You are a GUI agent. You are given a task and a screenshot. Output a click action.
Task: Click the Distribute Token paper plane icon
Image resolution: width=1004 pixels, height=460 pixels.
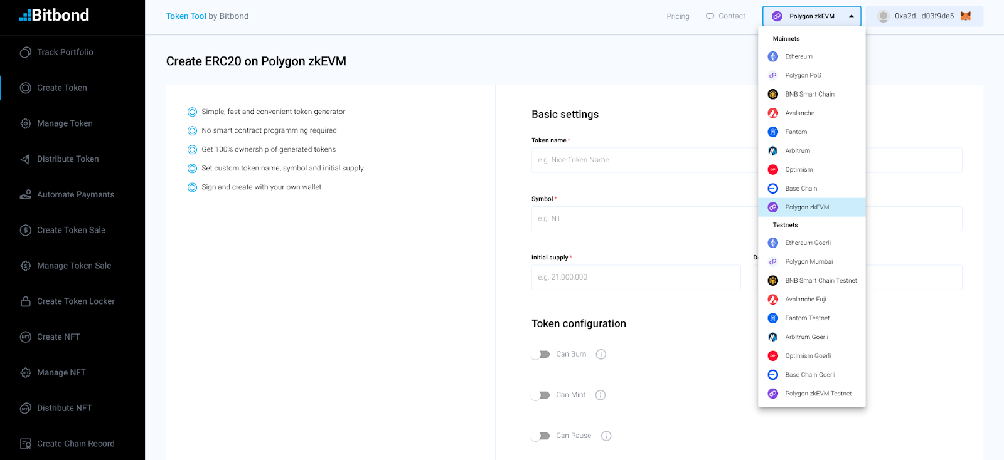(x=26, y=159)
